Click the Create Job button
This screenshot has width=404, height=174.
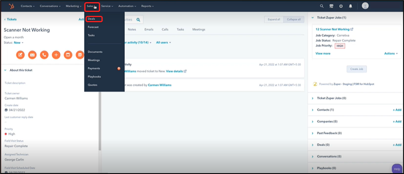tap(356, 69)
